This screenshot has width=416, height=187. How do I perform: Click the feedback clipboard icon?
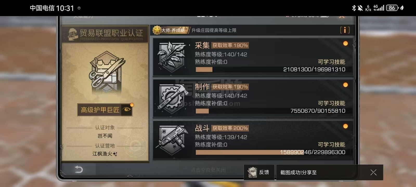pos(252,172)
